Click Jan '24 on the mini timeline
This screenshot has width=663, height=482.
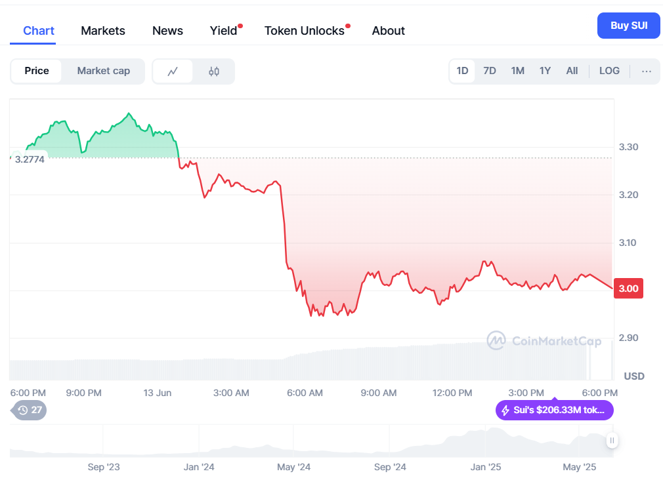pyautogui.click(x=199, y=467)
